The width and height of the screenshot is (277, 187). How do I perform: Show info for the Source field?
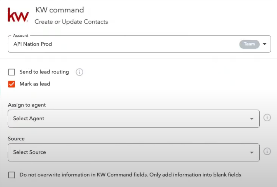[x=267, y=152]
